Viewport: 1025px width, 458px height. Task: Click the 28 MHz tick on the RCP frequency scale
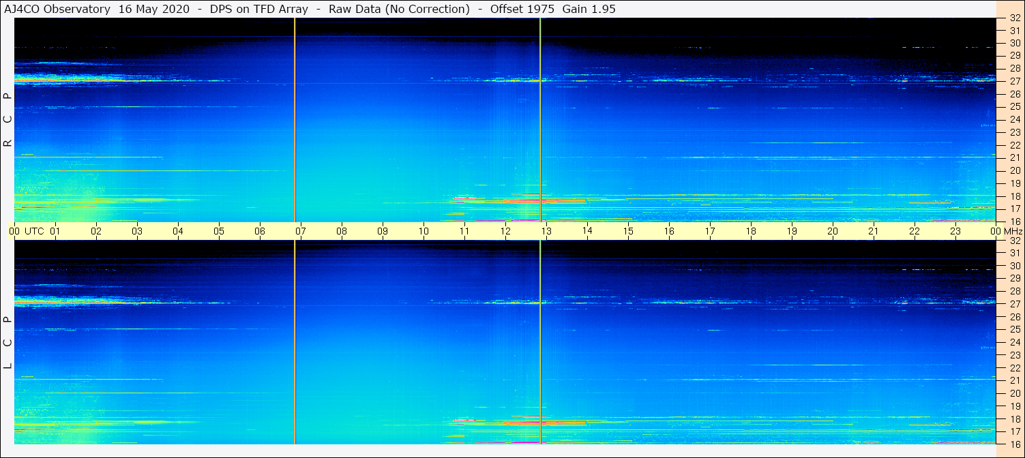pos(1014,68)
